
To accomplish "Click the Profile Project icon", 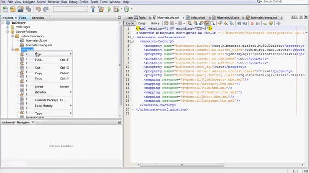I will click(x=126, y=9).
